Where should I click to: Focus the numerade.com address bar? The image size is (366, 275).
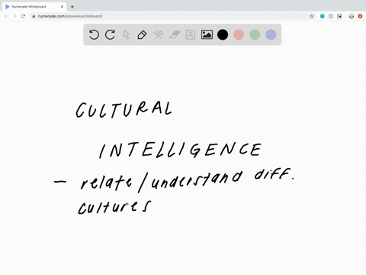[x=172, y=16]
